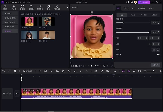
Task: Click the microphone voiceover record icon
Action: pos(115,71)
